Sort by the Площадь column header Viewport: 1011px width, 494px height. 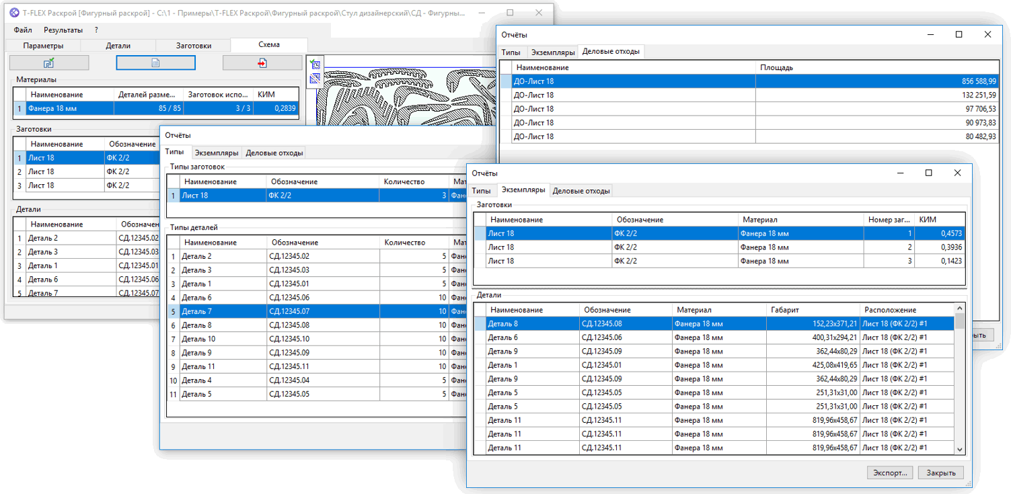(776, 67)
